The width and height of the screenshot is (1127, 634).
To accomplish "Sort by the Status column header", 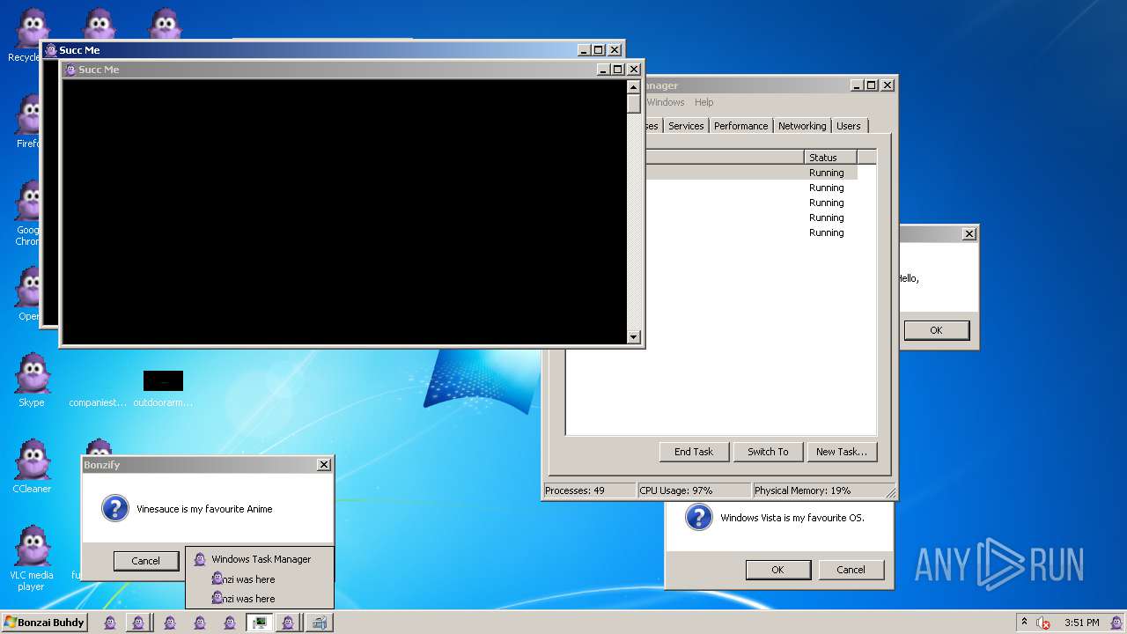I will coord(830,157).
